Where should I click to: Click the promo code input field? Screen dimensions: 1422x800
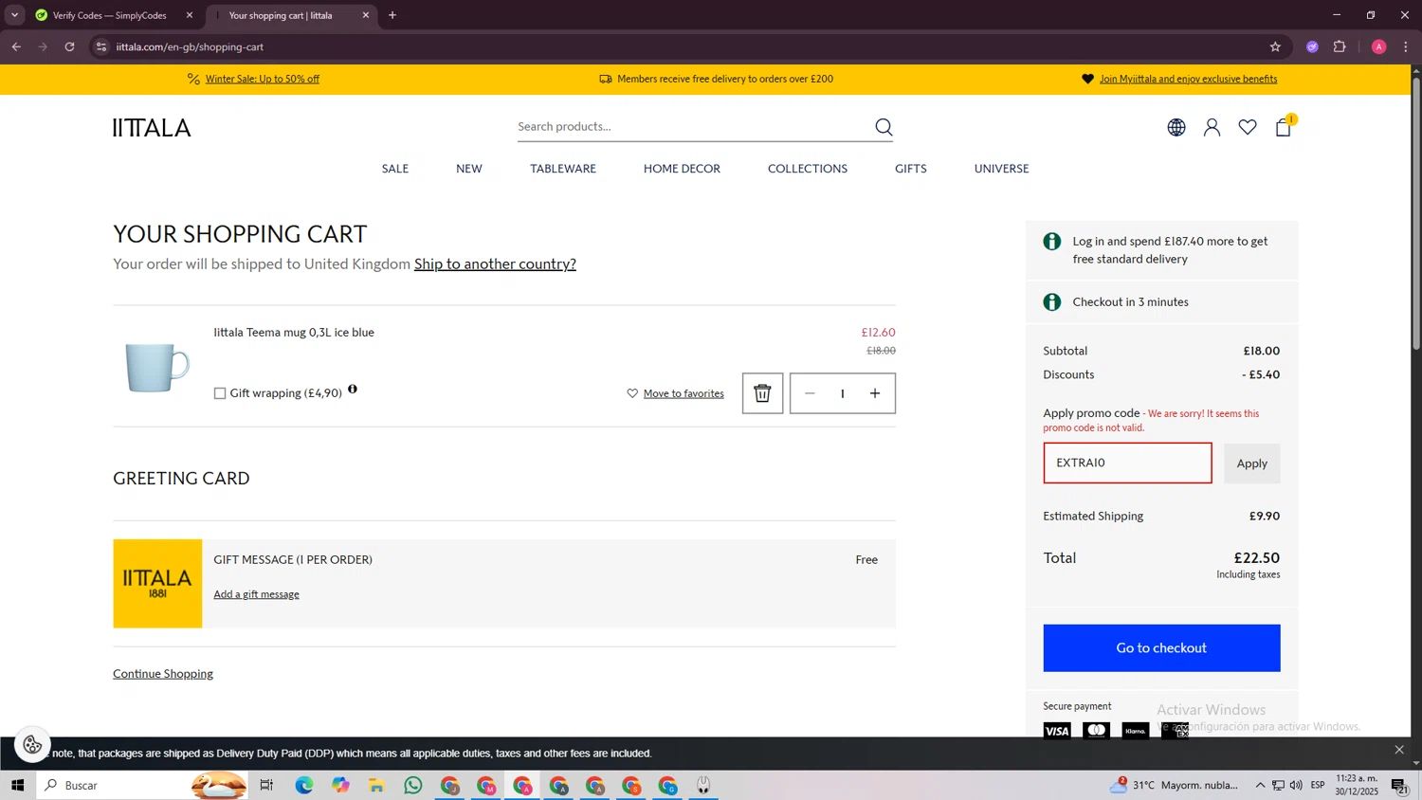point(1127,464)
